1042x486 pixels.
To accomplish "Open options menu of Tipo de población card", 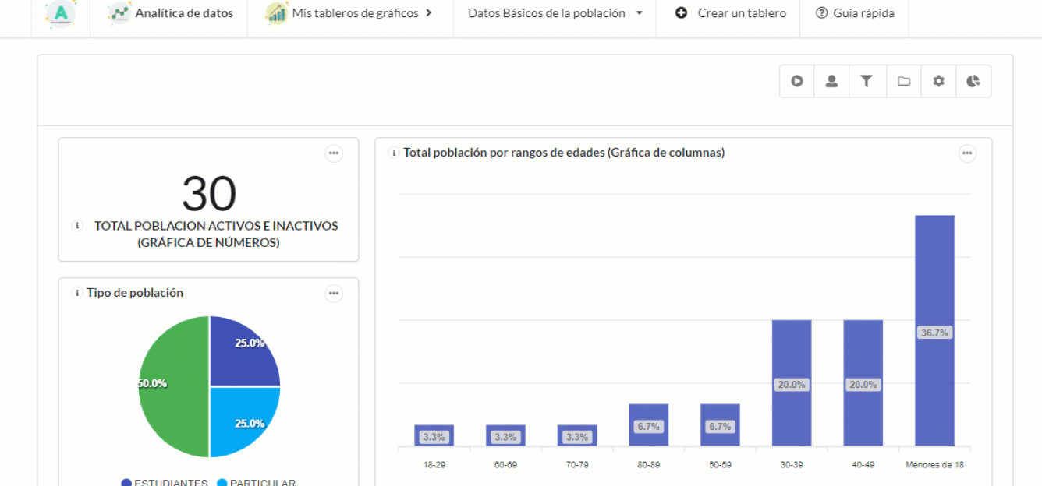I will click(334, 294).
